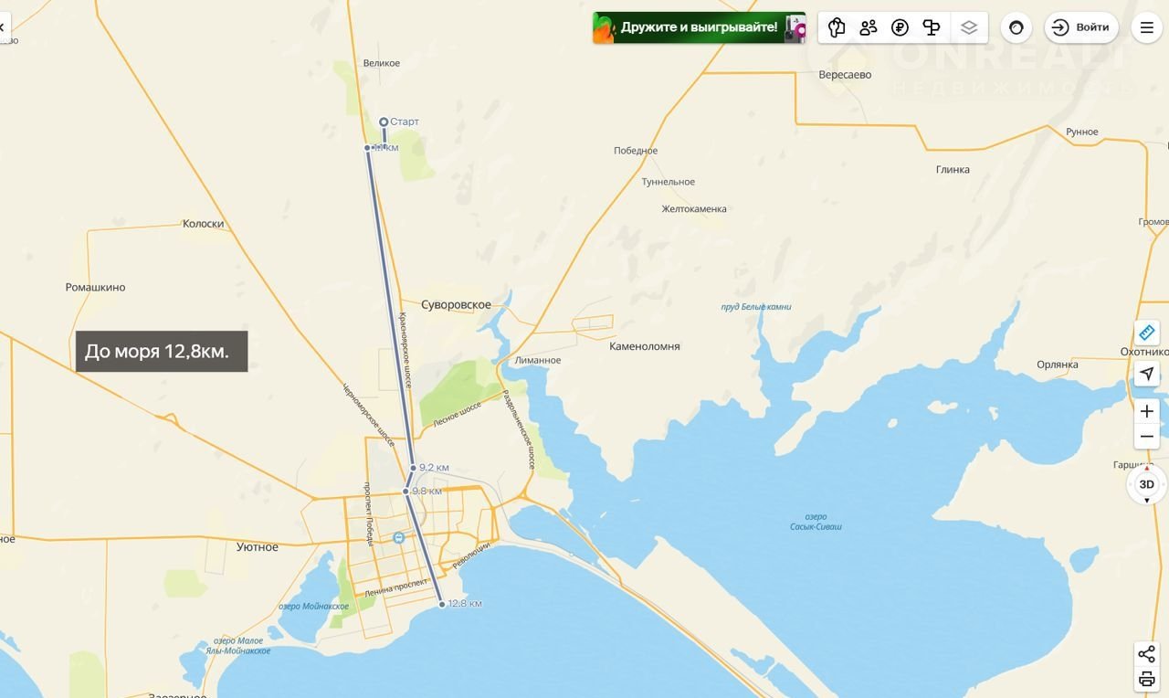1169x698 pixels.
Task: Open the map layers selector
Action: (969, 27)
